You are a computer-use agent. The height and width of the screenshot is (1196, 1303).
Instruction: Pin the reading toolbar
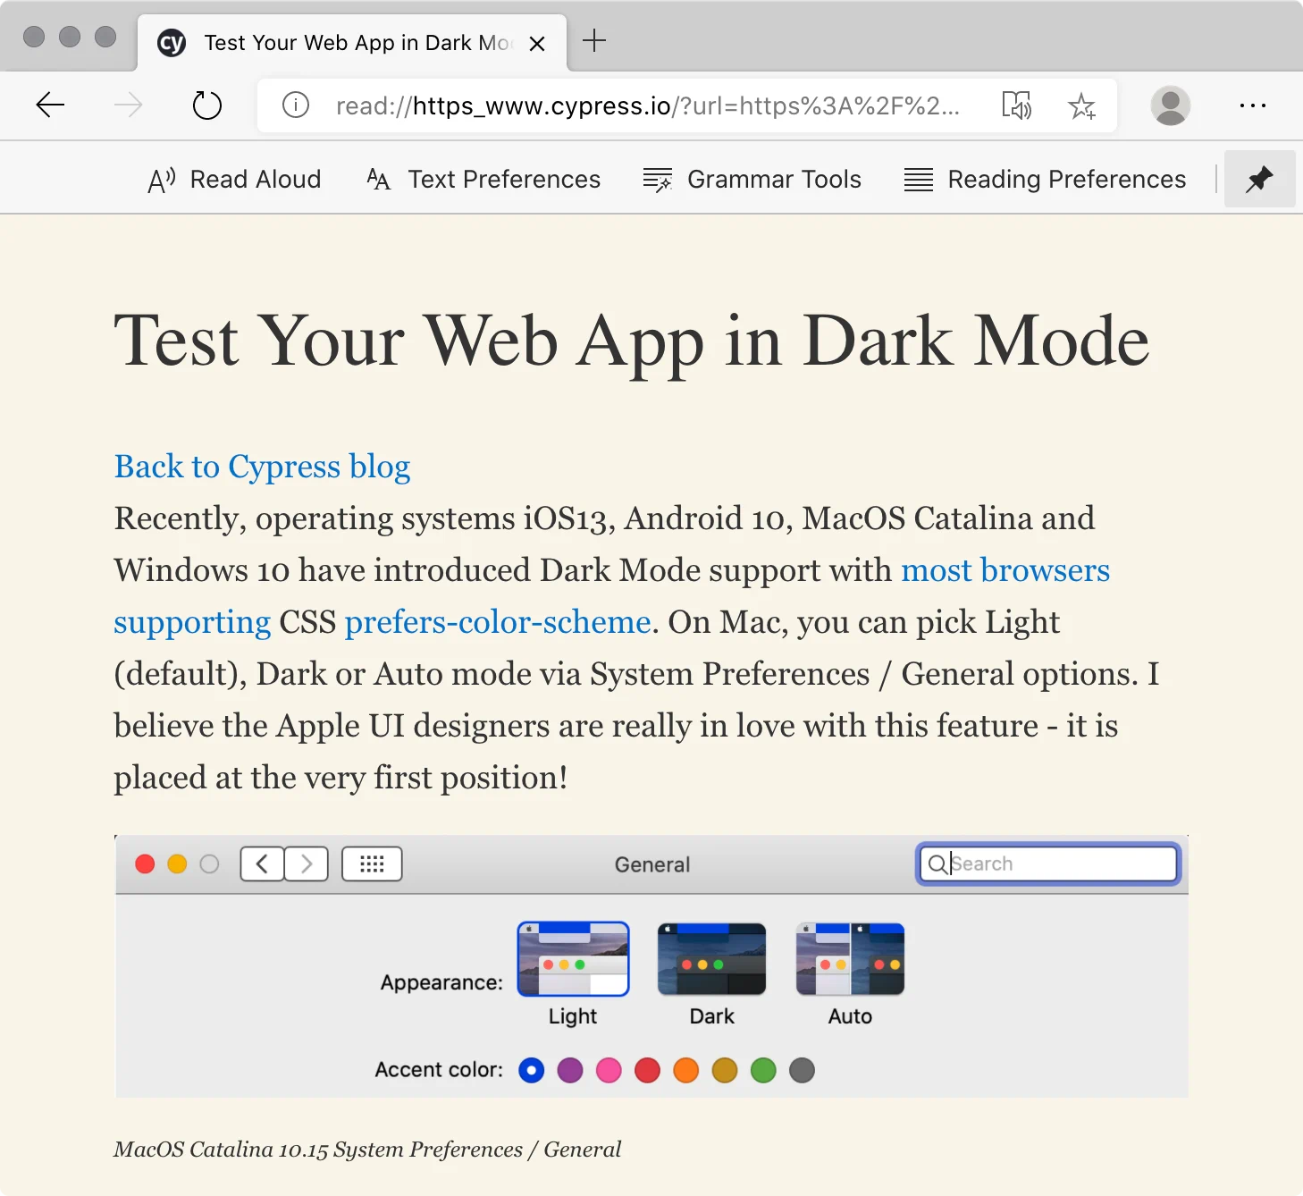[1260, 179]
